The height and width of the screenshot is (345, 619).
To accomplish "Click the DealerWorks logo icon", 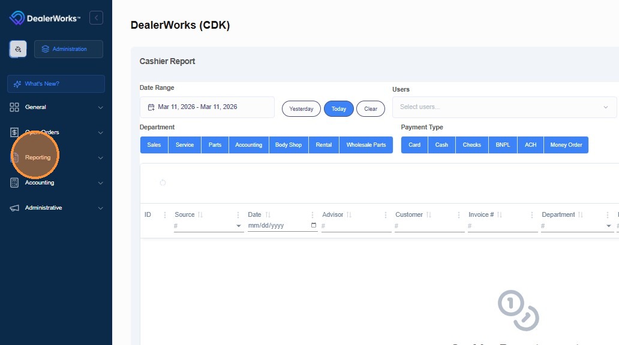I will (17, 18).
